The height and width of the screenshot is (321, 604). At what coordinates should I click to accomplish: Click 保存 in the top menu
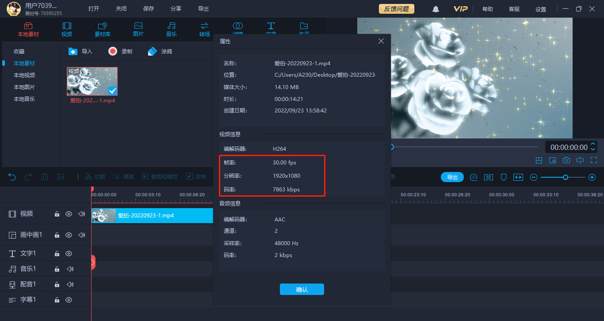click(149, 9)
